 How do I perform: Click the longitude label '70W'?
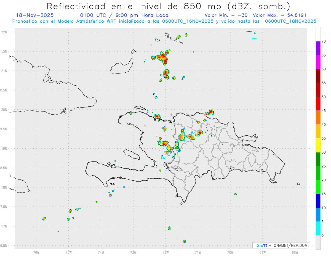click(x=230, y=252)
